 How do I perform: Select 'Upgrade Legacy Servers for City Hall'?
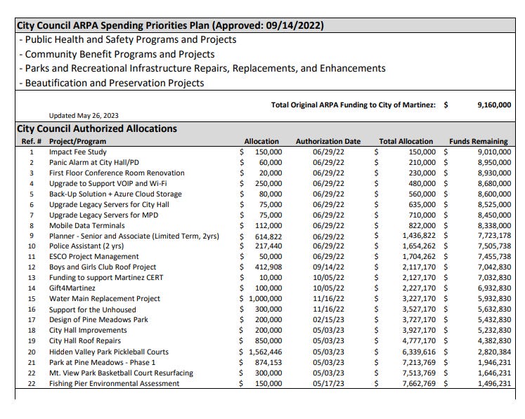click(109, 205)
